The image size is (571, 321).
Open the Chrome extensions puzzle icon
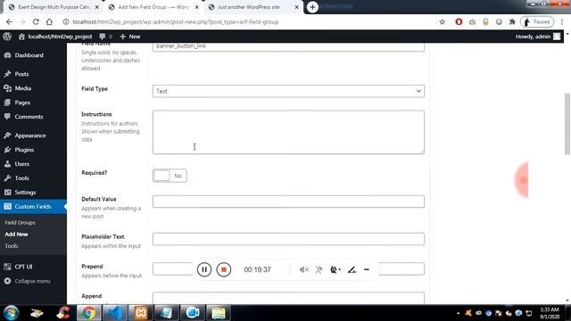pyautogui.click(x=512, y=21)
